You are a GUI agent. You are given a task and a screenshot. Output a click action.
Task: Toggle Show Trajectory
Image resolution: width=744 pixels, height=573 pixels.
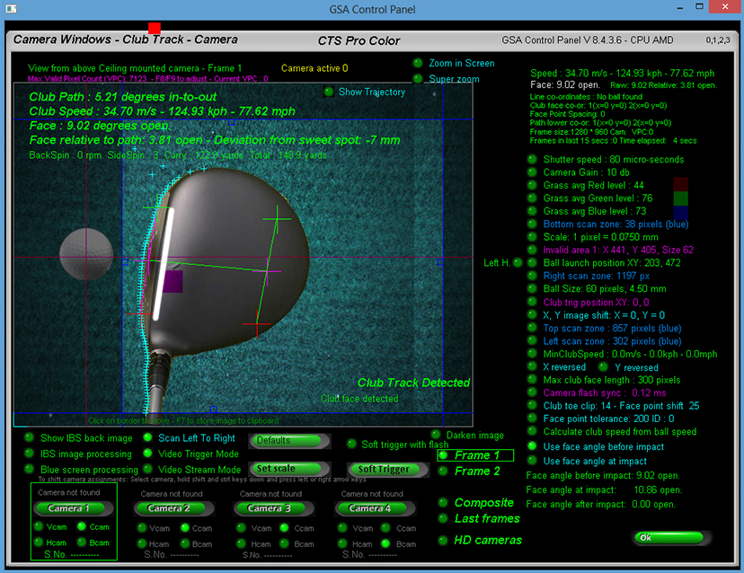[x=328, y=92]
